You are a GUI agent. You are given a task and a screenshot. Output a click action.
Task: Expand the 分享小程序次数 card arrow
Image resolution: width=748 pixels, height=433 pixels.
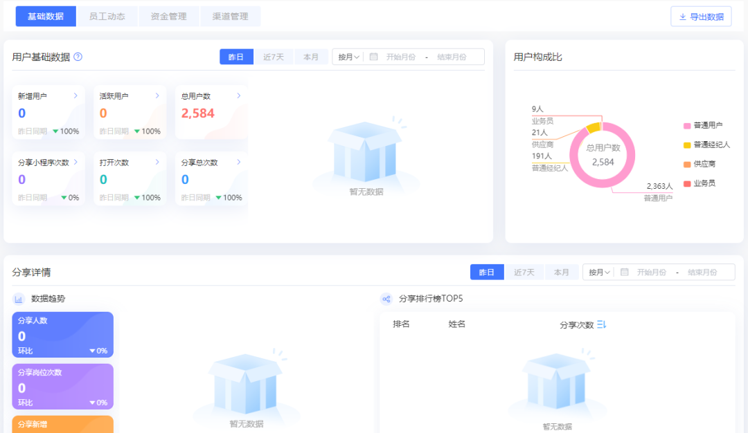[75, 162]
